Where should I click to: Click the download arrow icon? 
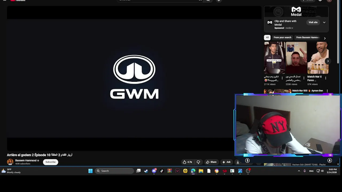tap(238, 162)
